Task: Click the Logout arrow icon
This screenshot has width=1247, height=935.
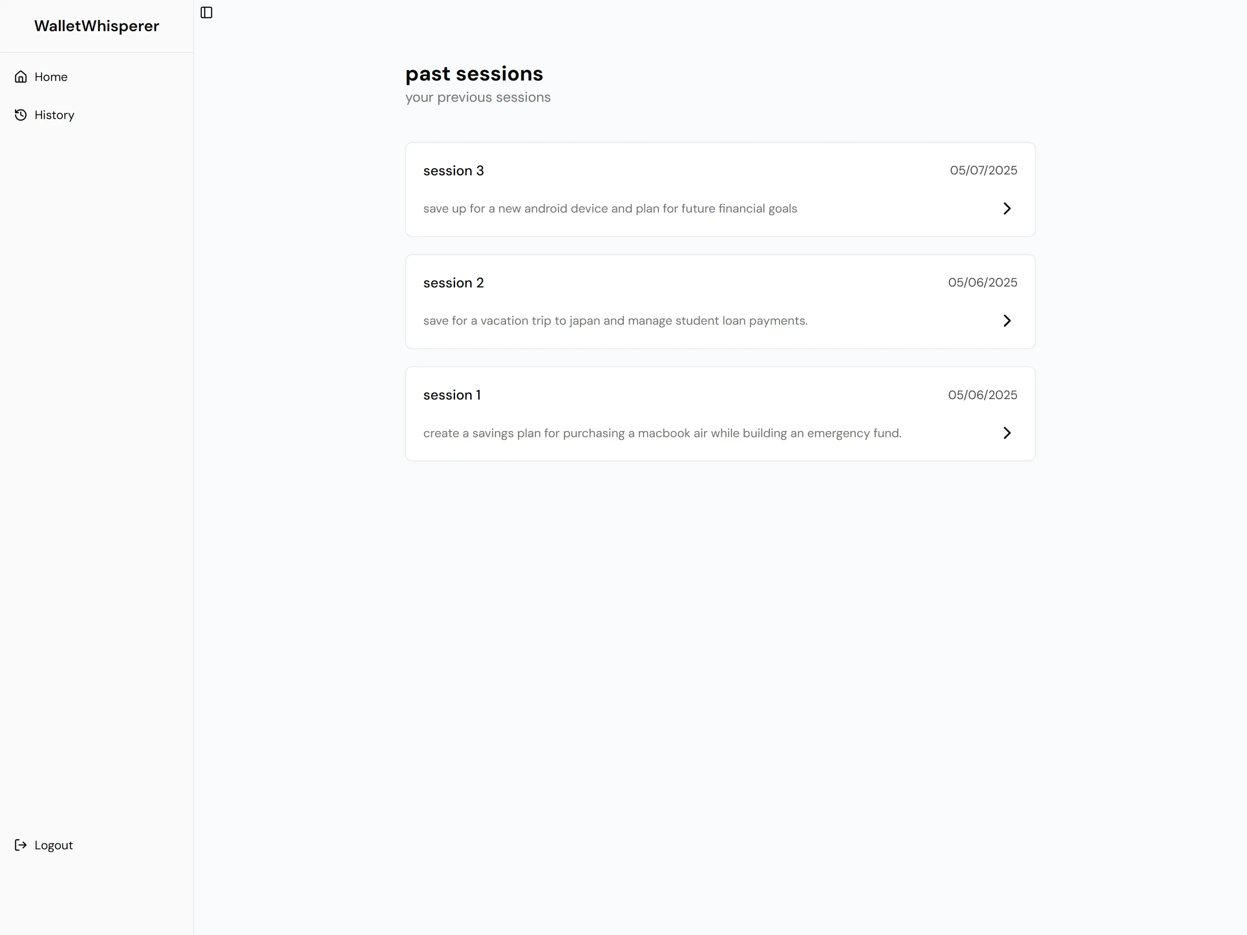Action: click(20, 845)
